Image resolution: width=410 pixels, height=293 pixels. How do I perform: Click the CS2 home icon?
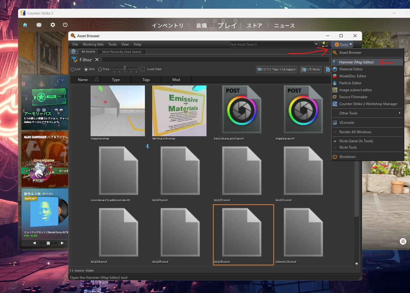click(x=25, y=25)
